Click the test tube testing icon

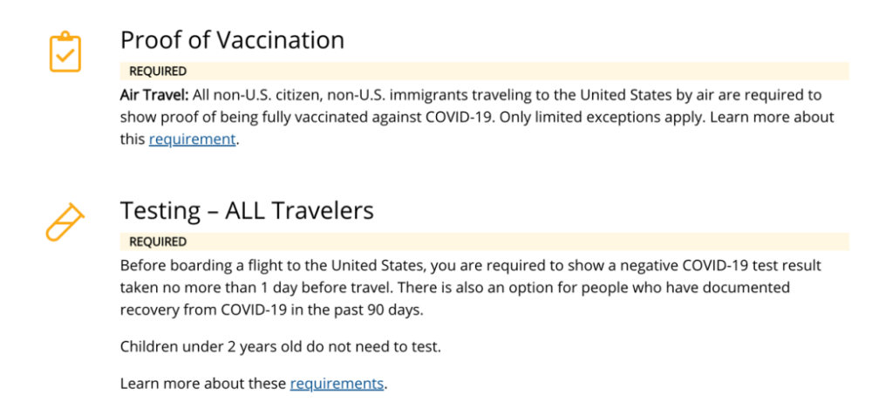65,222
